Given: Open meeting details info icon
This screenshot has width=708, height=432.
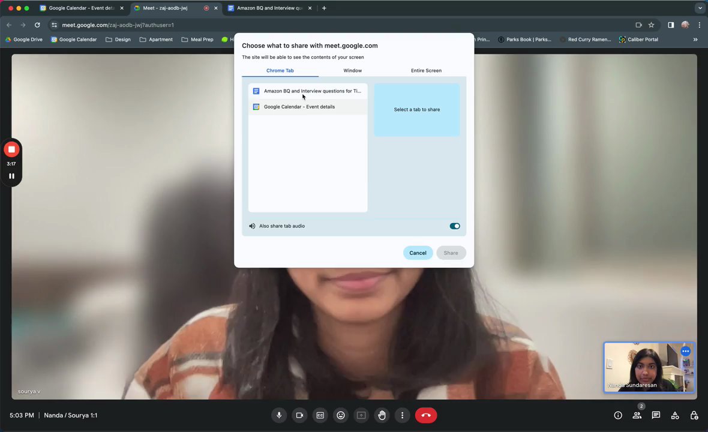Looking at the screenshot, I should click(618, 415).
